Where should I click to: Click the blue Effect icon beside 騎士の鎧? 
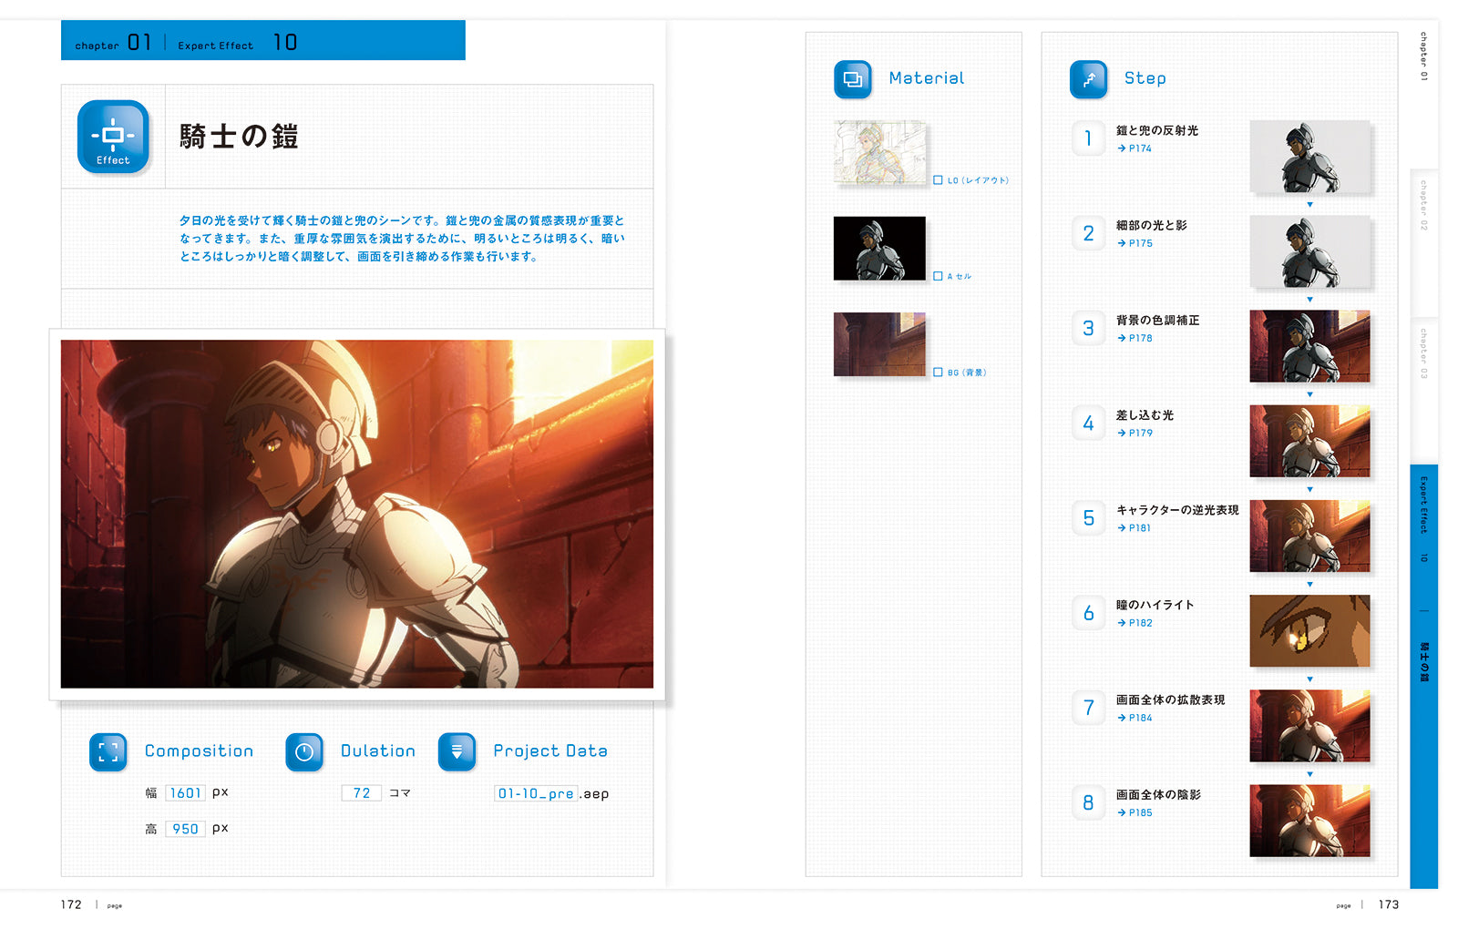click(x=113, y=137)
